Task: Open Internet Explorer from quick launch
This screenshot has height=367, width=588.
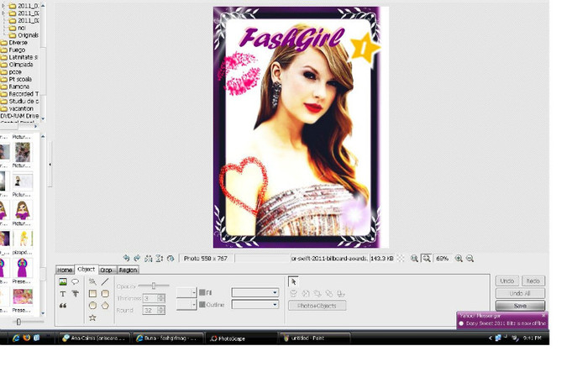Action: tap(16, 338)
